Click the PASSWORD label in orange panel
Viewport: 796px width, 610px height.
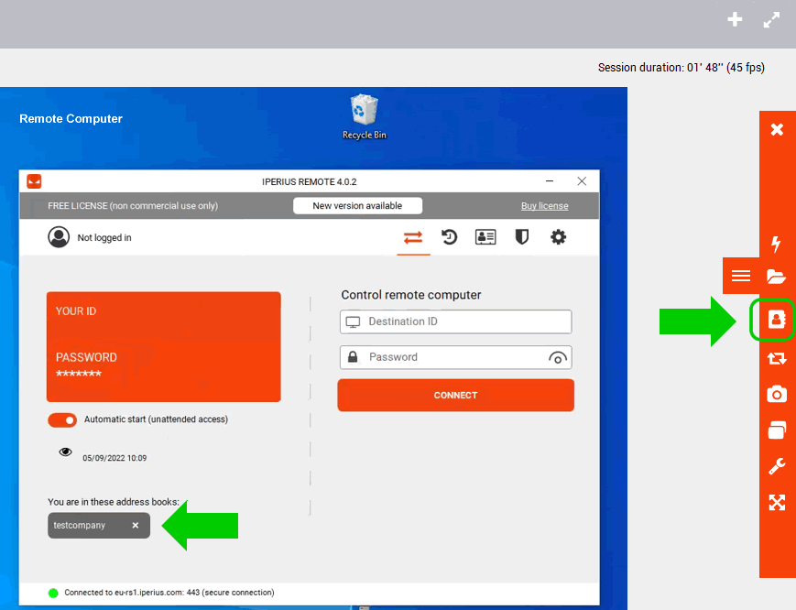(x=86, y=357)
